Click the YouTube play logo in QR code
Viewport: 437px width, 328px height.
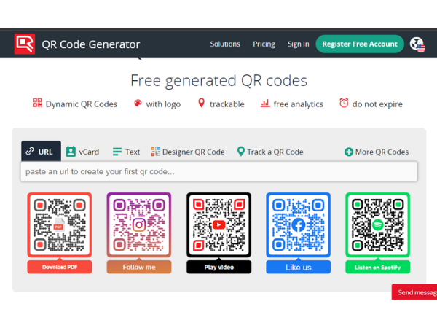point(219,224)
